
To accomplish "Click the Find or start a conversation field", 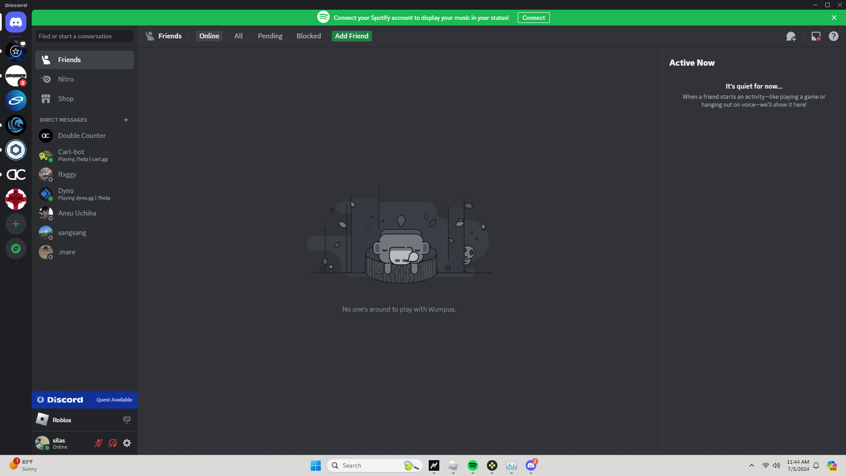I will tap(85, 36).
